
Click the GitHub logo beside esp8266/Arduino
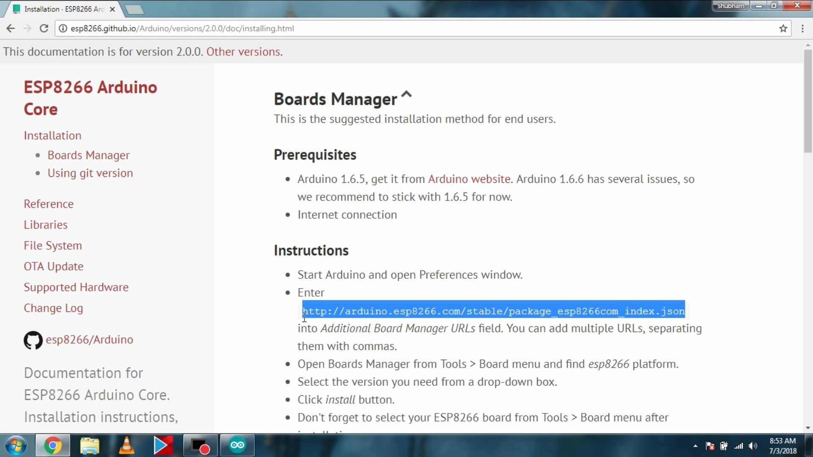click(x=33, y=340)
